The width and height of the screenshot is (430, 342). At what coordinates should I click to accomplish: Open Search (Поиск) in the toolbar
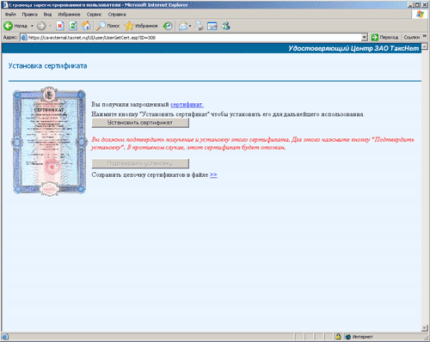coord(107,26)
